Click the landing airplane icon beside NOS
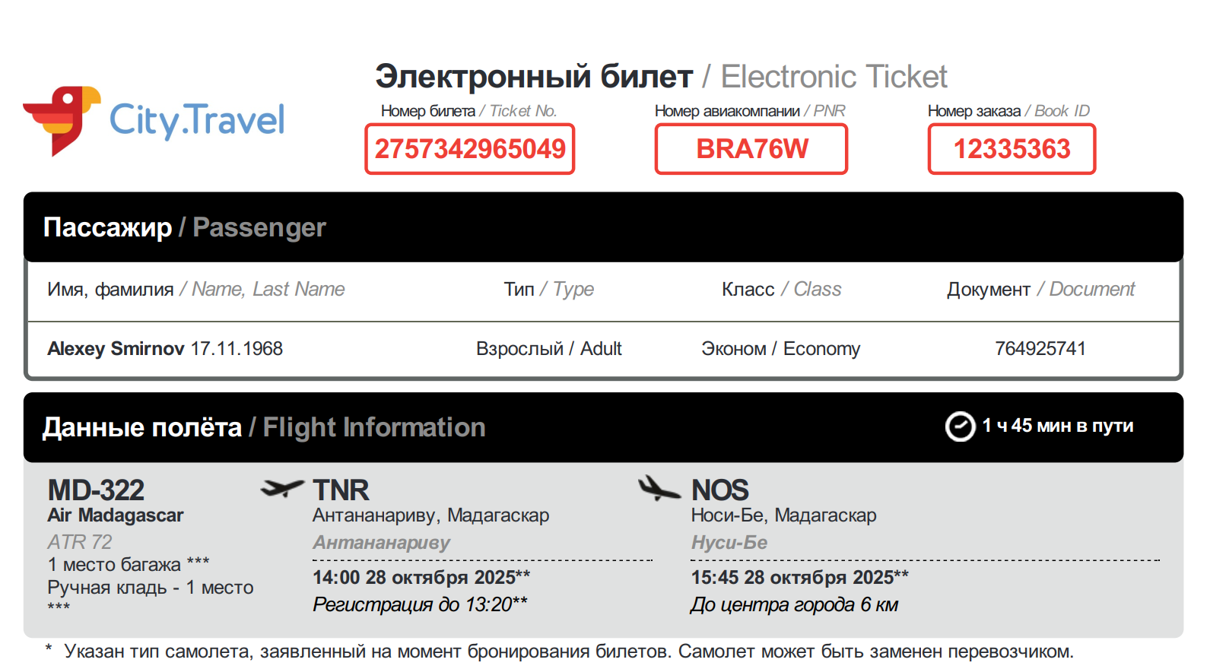Viewport: 1210px width, 669px height. tap(659, 488)
